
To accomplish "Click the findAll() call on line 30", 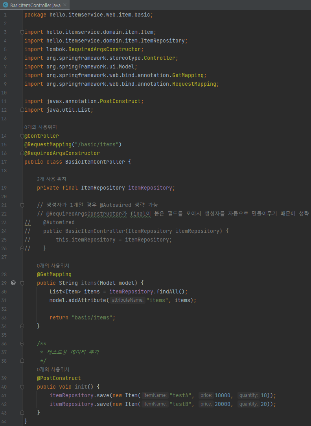I will [170, 291].
